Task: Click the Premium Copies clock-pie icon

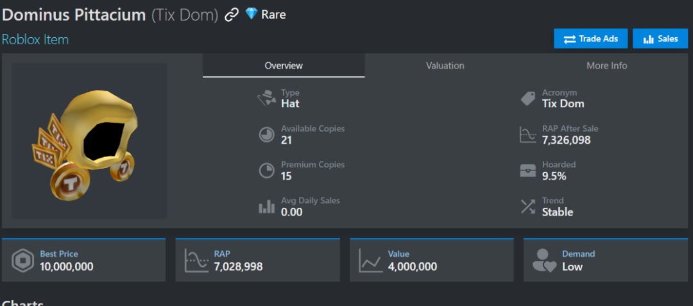Action: point(266,171)
